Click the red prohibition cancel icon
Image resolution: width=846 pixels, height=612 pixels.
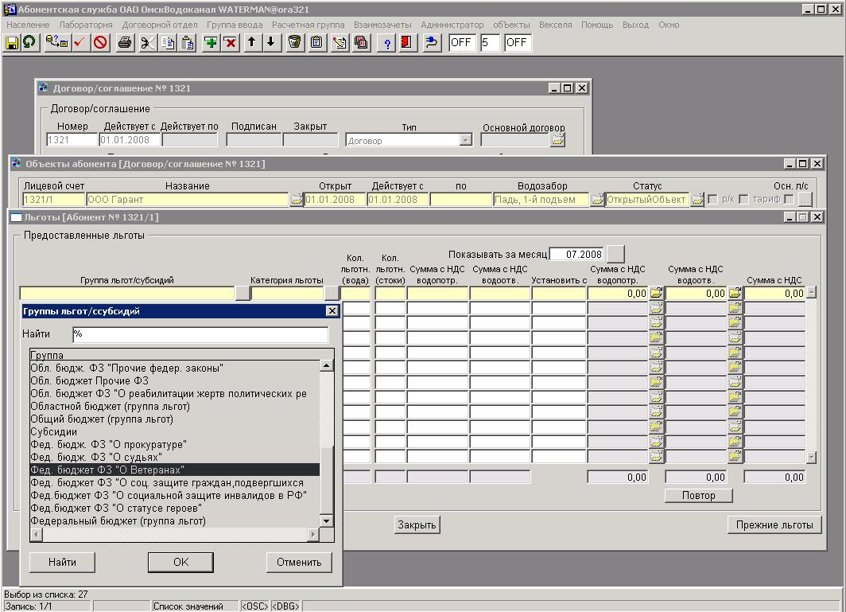point(100,43)
